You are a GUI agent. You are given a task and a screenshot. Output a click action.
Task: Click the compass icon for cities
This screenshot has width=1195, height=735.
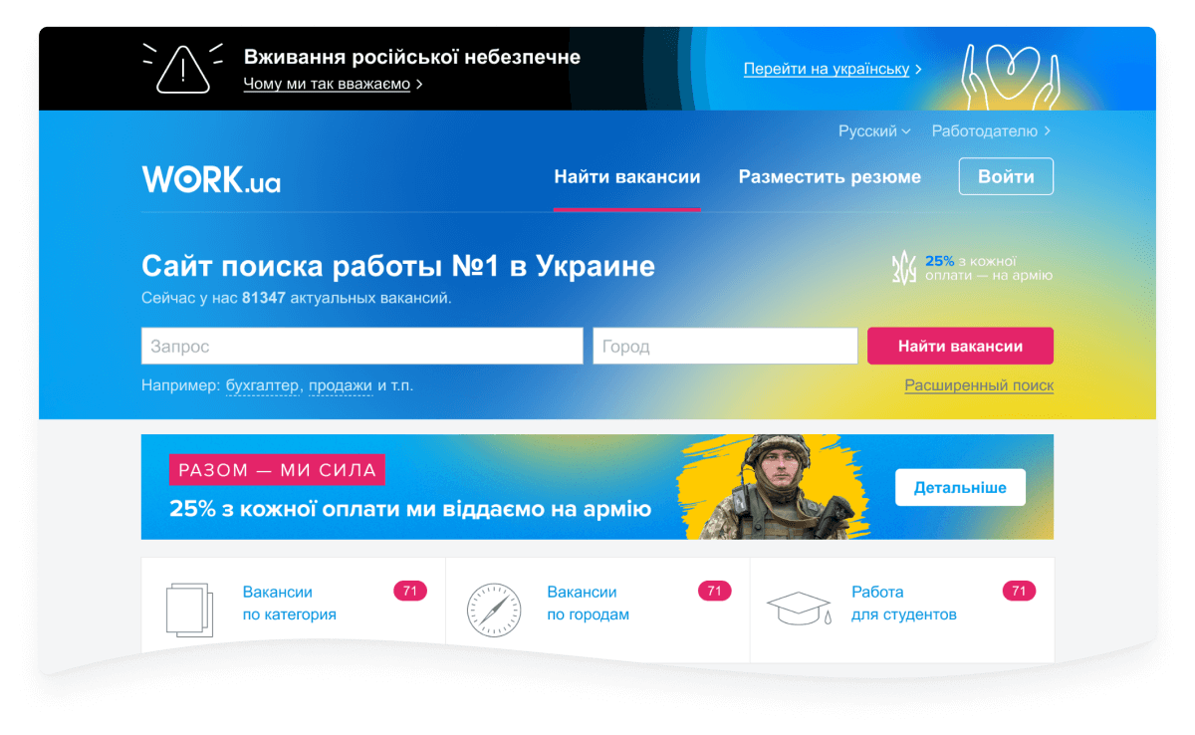point(494,610)
